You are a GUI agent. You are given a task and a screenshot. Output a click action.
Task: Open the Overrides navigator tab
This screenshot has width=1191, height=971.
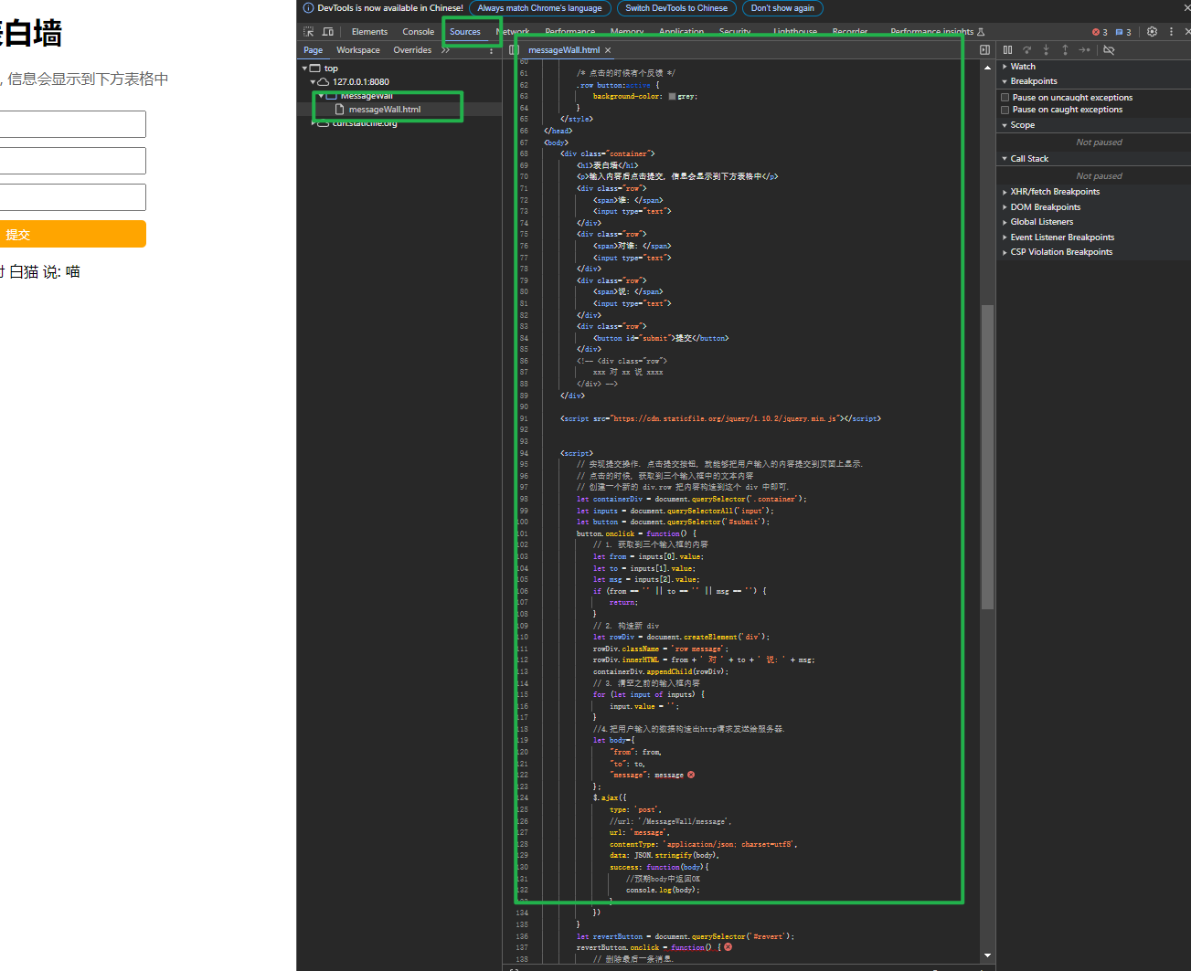[x=412, y=50]
